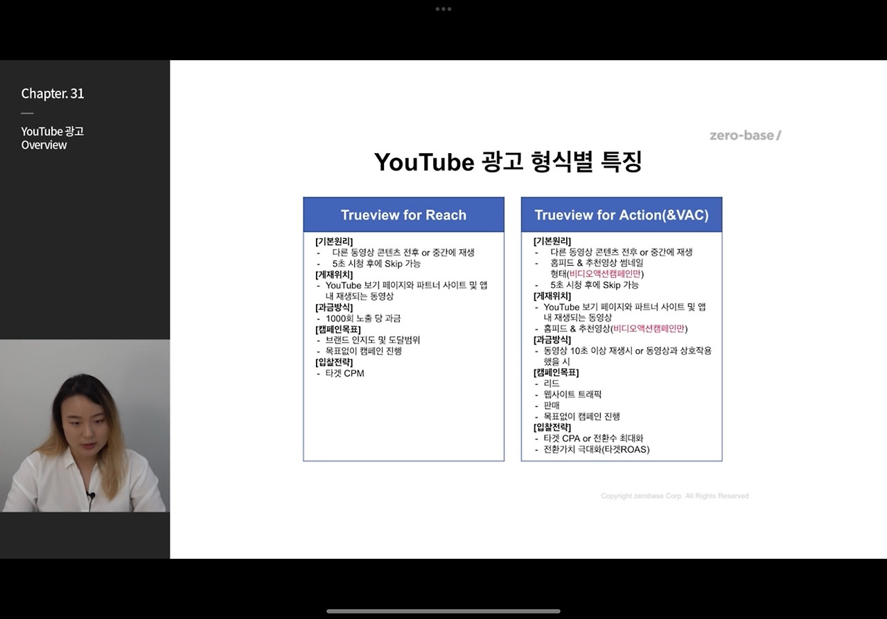
Task: Click "5초 시청 후에 Skip 가능" under Trueview for Action
Action: point(595,285)
